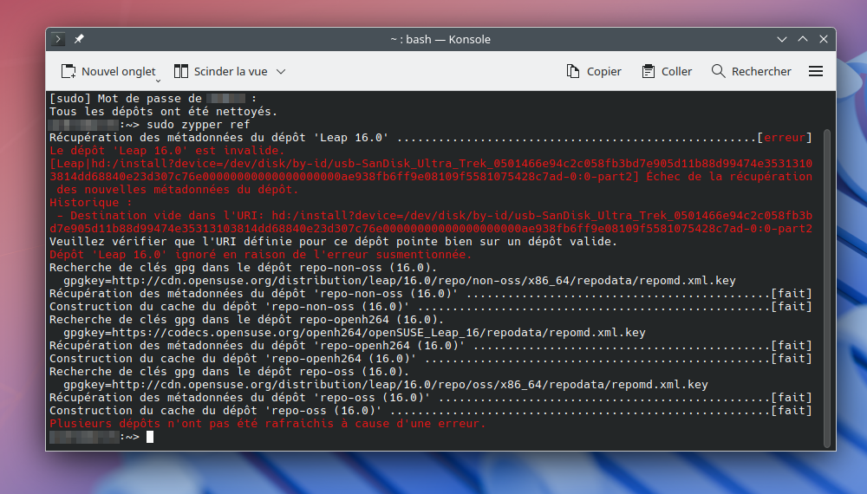This screenshot has height=494, width=867.
Task: Click the Scinder la vue split icon
Action: [181, 71]
